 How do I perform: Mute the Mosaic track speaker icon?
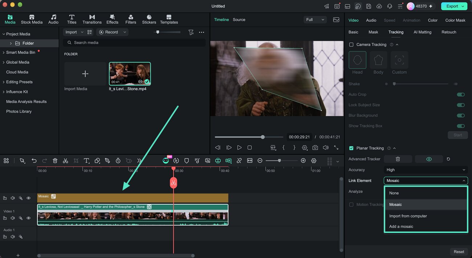coord(13,198)
